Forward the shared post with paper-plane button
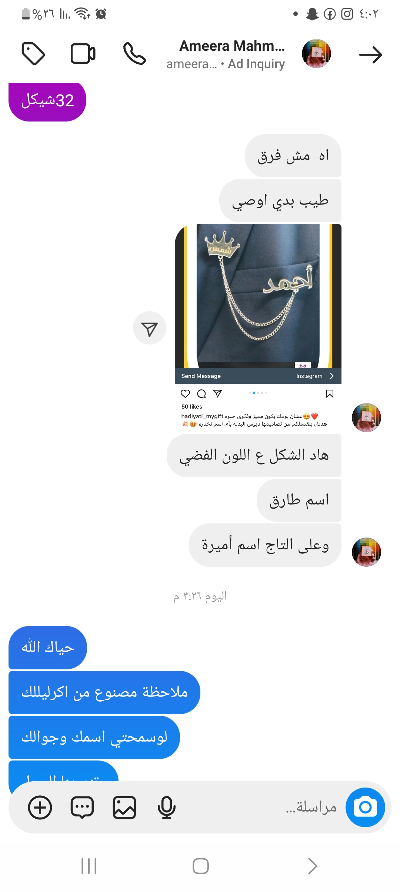The height and width of the screenshot is (892, 400). click(150, 328)
